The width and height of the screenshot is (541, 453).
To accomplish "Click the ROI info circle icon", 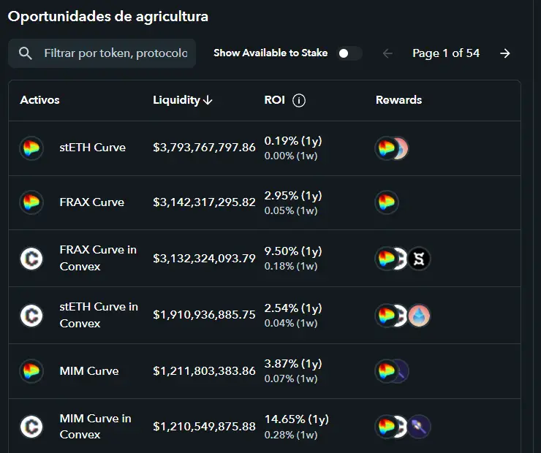I will click(x=298, y=101).
